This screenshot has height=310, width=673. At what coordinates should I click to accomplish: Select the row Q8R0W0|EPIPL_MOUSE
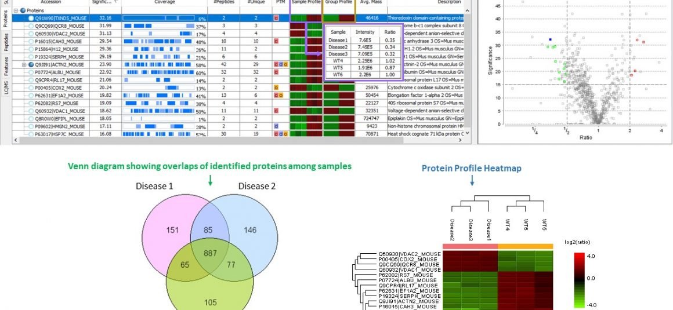click(x=238, y=119)
